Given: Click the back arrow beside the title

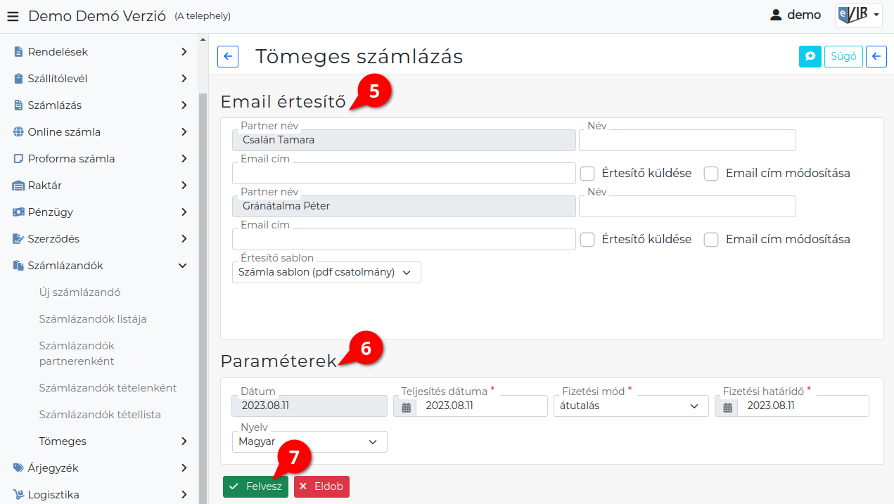Looking at the screenshot, I should tap(228, 56).
